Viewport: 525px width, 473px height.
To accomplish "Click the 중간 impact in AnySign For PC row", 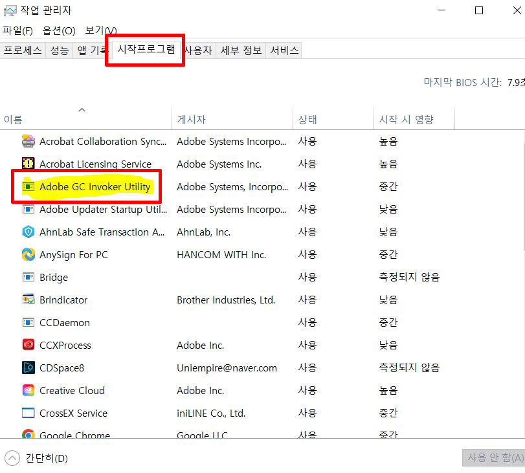I will coord(388,254).
